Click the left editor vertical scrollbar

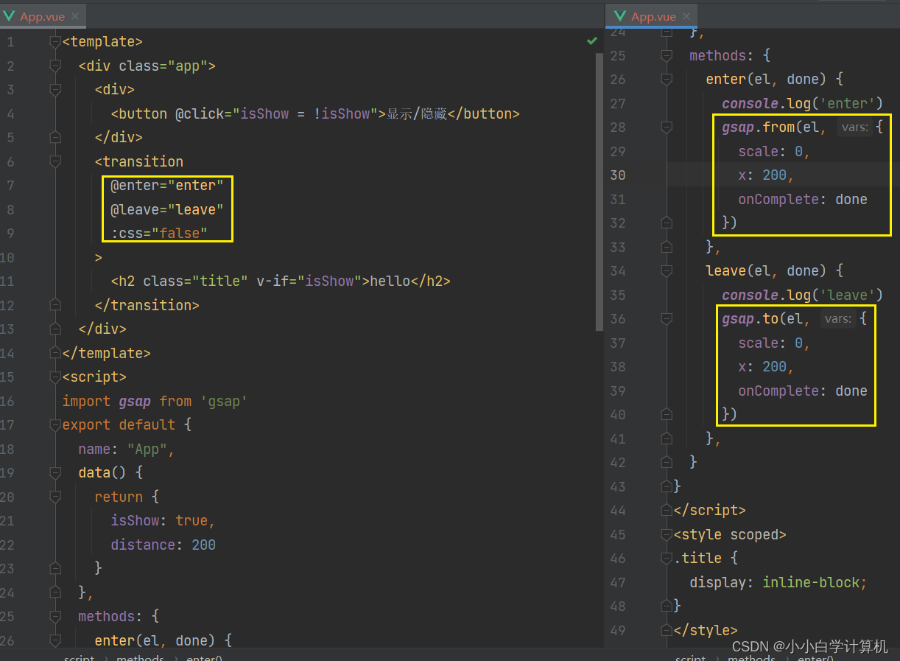pos(600,192)
